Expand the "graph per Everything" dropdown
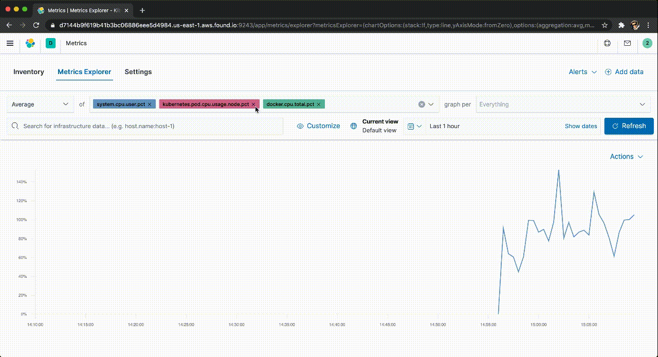The image size is (658, 357). pyautogui.click(x=563, y=104)
